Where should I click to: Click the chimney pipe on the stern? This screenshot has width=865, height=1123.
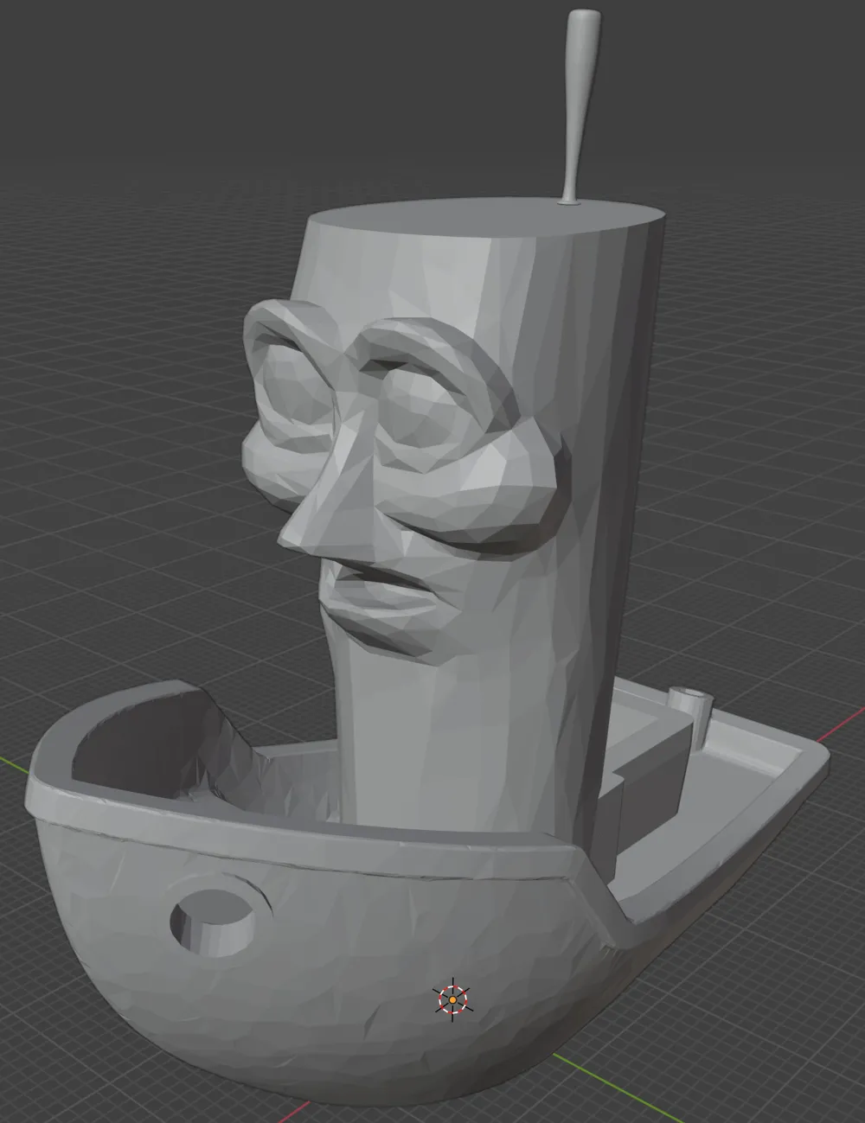pos(692,718)
